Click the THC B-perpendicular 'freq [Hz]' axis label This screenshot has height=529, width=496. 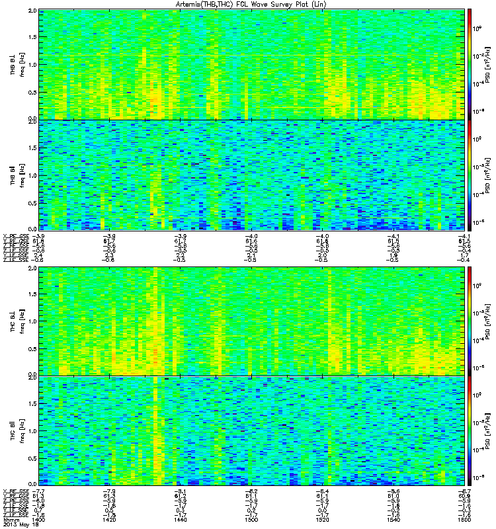(x=22, y=321)
